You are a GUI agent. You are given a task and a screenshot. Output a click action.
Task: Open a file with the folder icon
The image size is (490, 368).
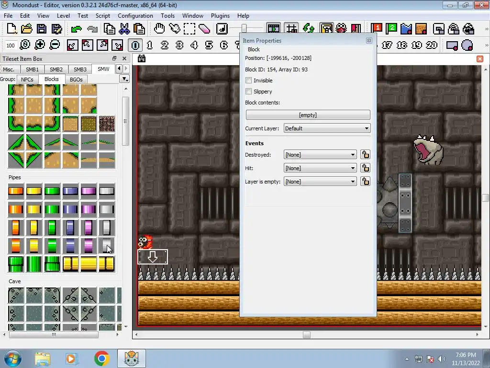coord(27,29)
